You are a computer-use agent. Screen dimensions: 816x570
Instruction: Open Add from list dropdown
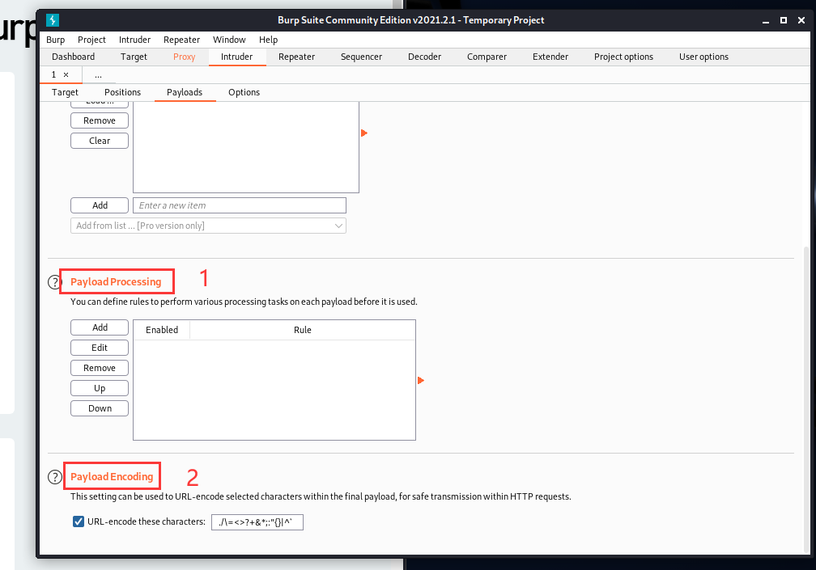[x=208, y=226]
